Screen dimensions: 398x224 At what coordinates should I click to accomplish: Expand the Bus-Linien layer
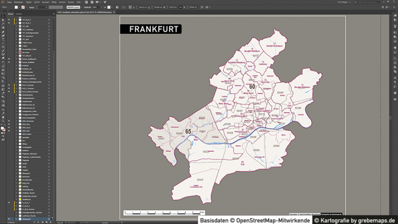[17, 52]
